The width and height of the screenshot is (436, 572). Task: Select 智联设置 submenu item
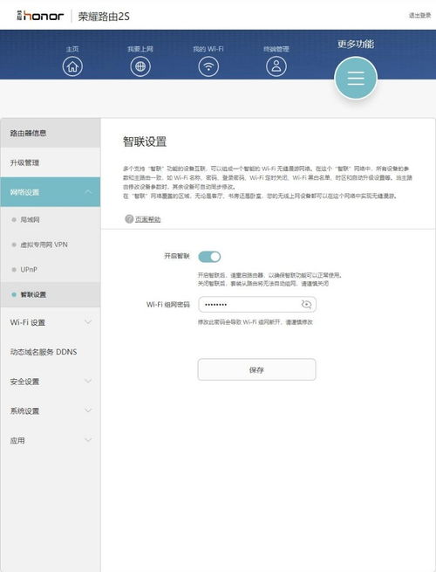point(51,294)
